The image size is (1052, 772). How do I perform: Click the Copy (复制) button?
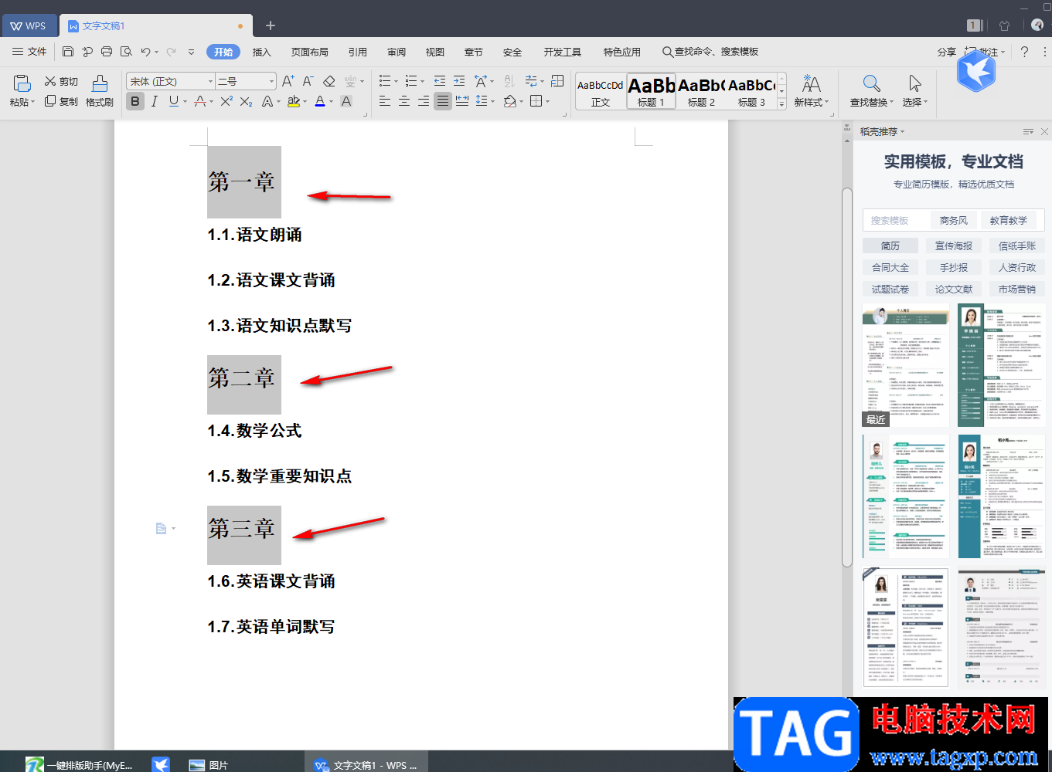[x=61, y=101]
